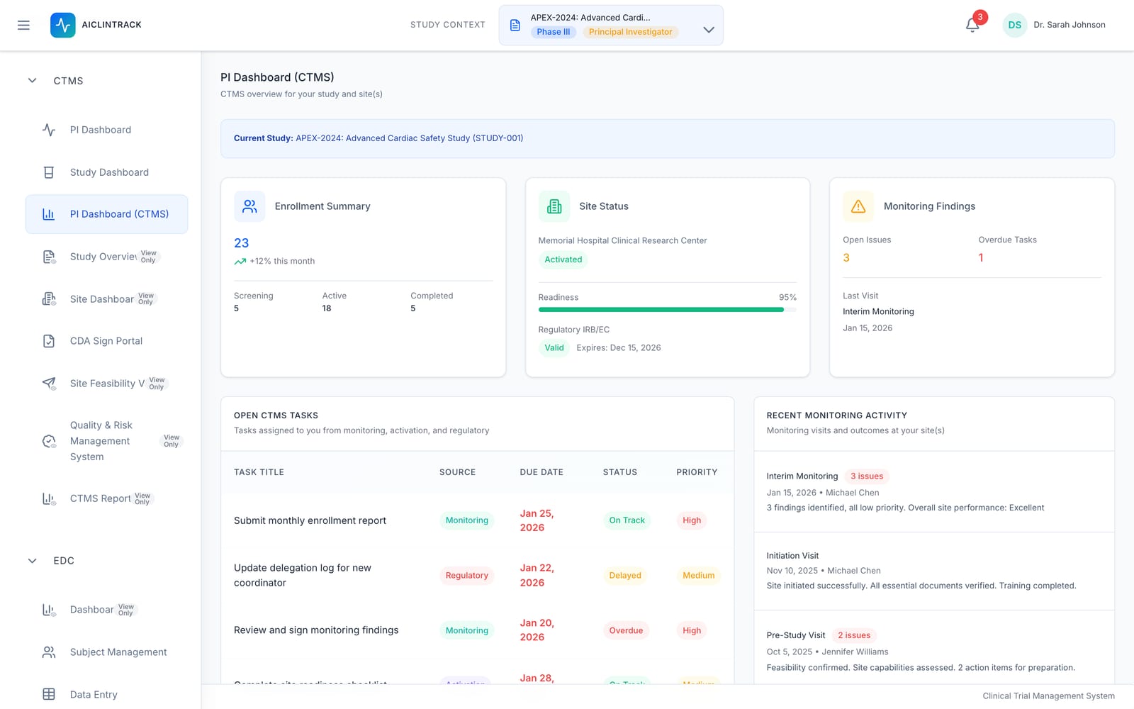Image resolution: width=1134 pixels, height=709 pixels.
Task: Click the 2 issues badge
Action: 854,635
